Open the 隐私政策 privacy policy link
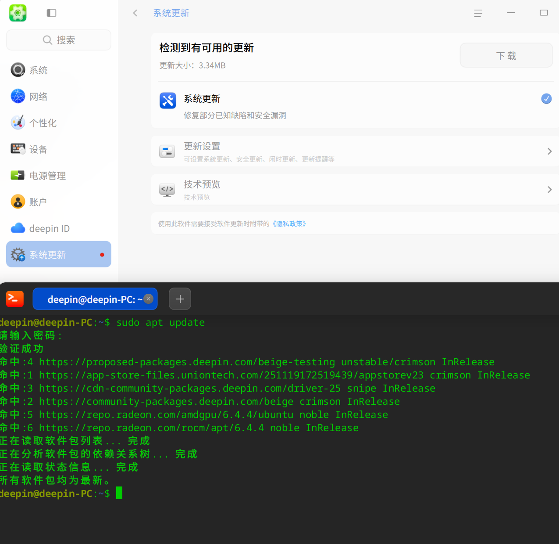This screenshot has width=559, height=544. 289,224
